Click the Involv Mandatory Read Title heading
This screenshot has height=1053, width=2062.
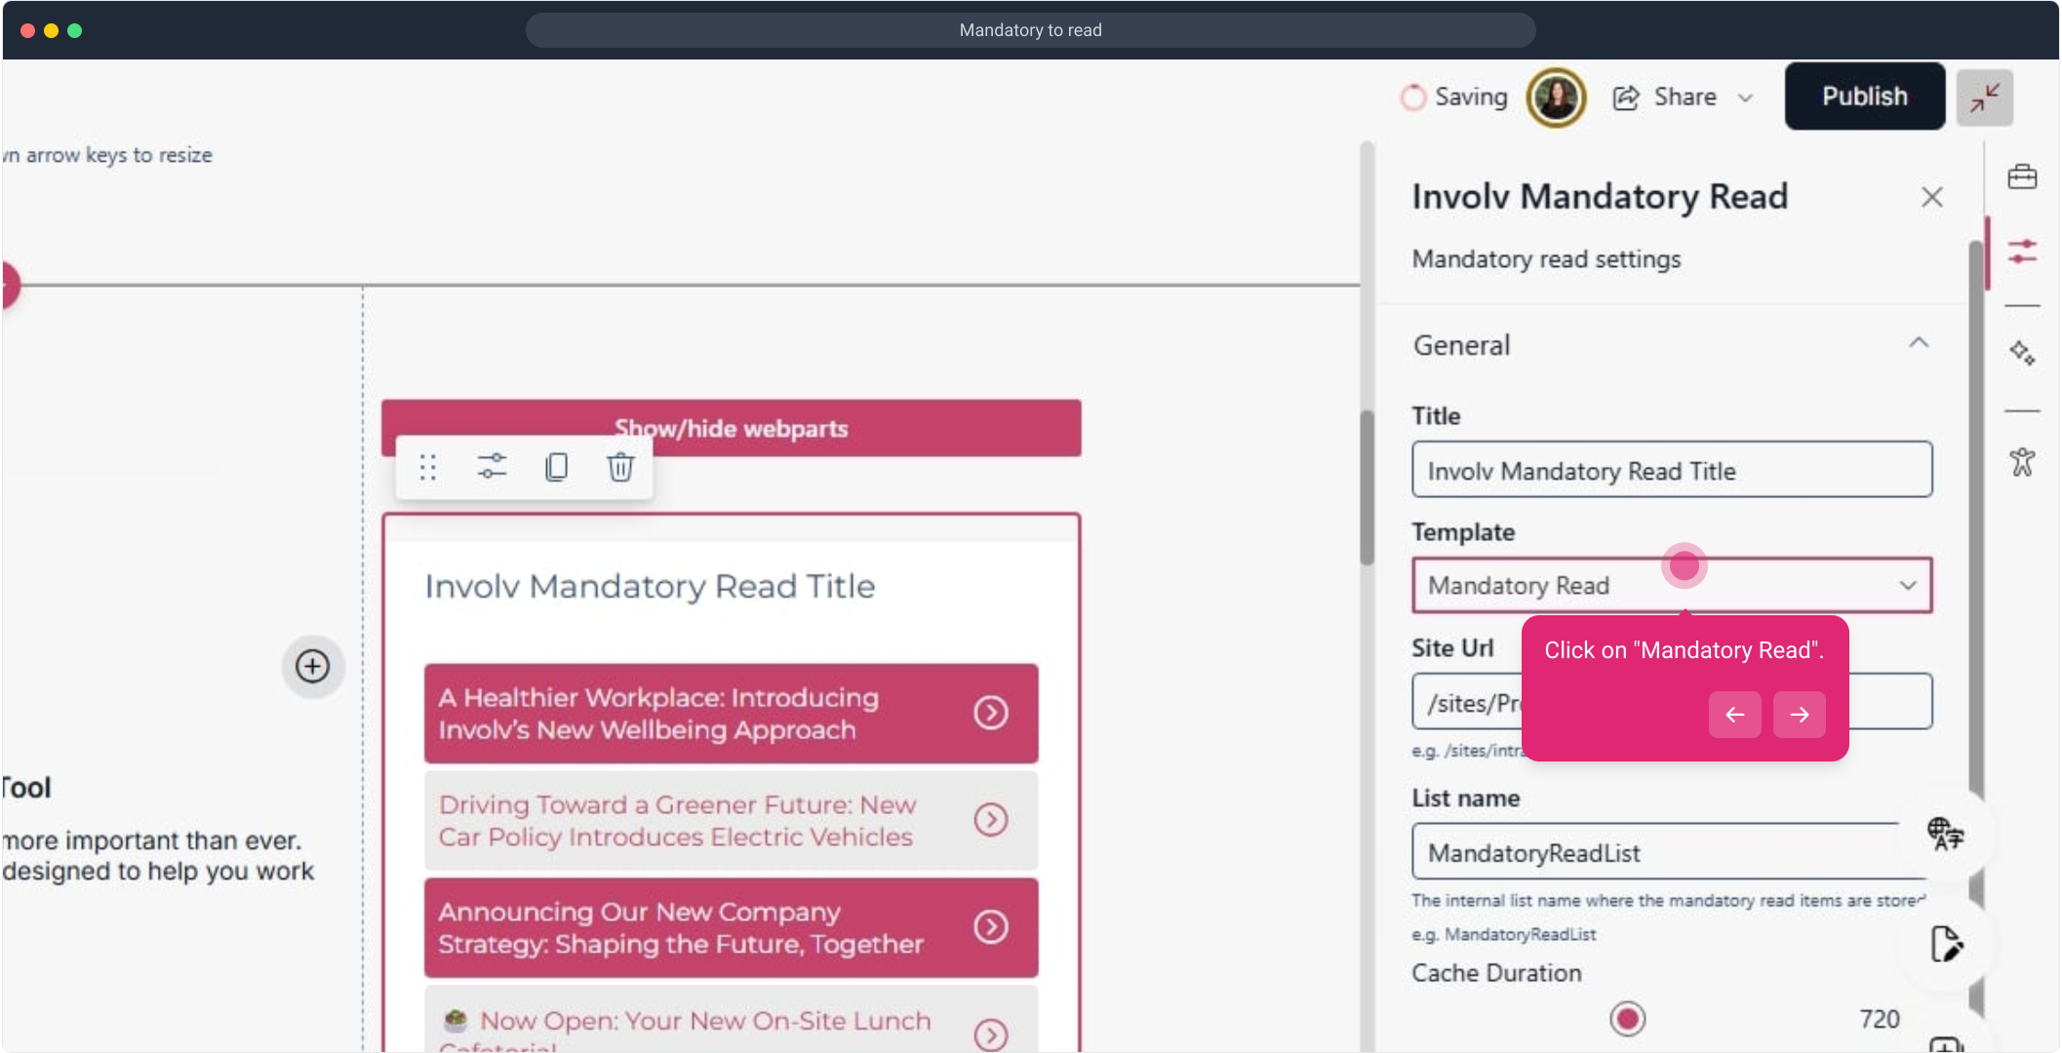[650, 586]
